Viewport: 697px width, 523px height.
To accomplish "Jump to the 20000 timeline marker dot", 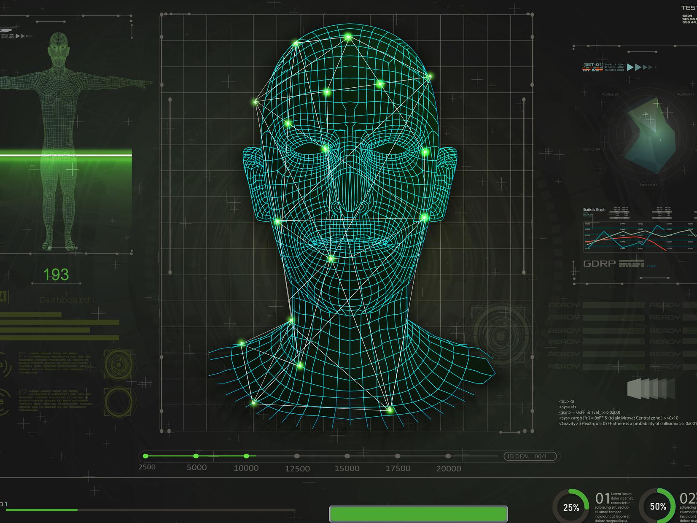I will coord(448,456).
